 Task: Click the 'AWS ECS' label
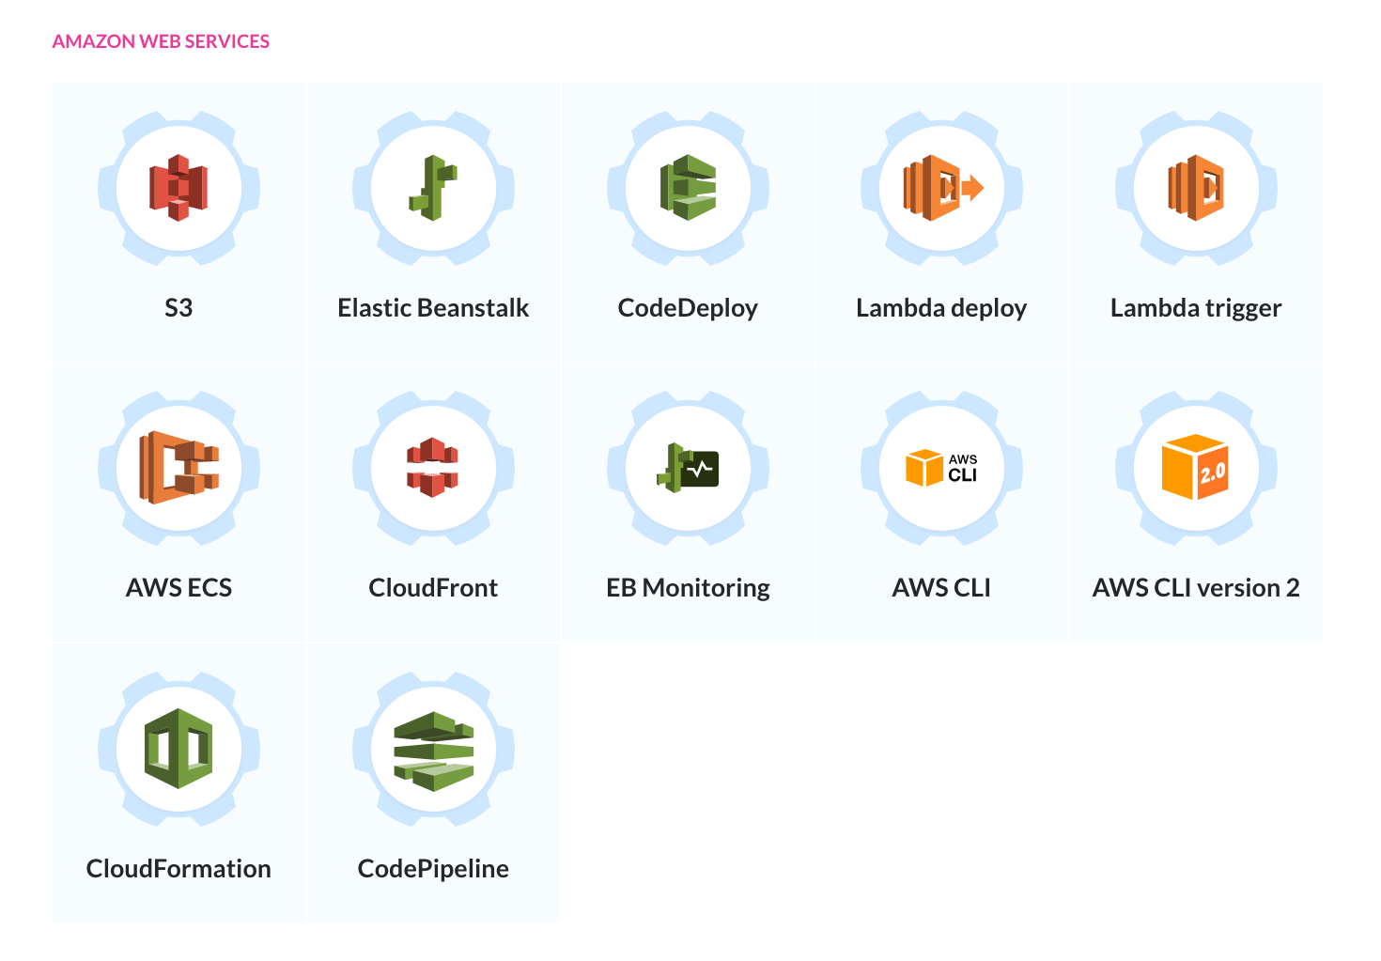click(x=178, y=588)
